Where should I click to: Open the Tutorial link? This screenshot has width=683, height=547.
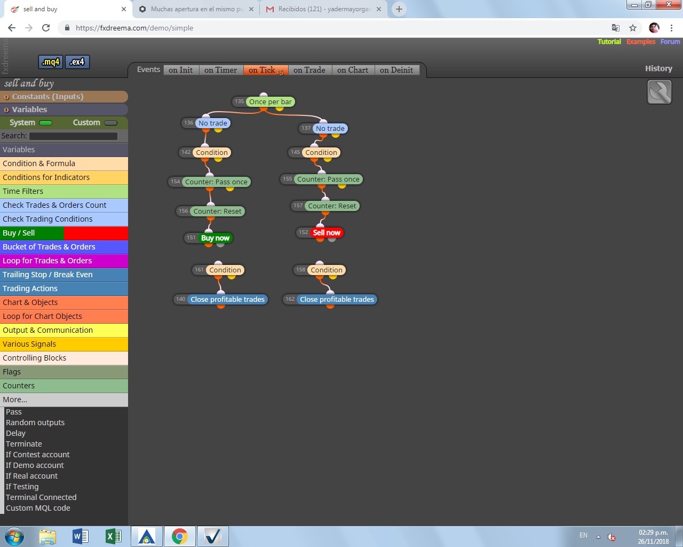point(609,42)
